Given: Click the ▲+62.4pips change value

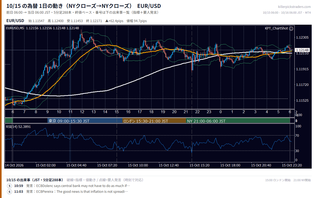Looking at the screenshot, I should [x=115, y=21].
